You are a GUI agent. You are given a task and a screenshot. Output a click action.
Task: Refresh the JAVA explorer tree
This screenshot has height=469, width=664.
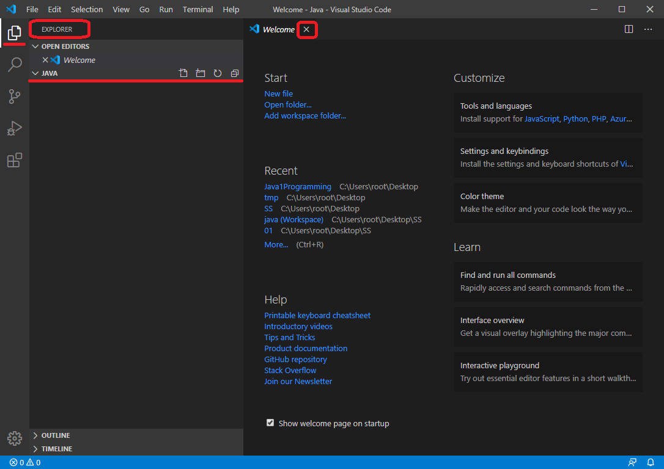[x=218, y=73]
